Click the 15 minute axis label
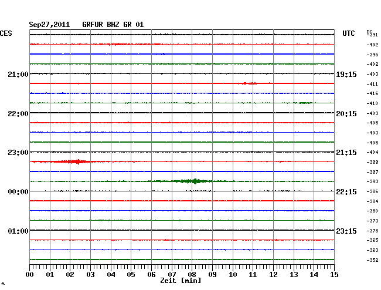 point(334,274)
